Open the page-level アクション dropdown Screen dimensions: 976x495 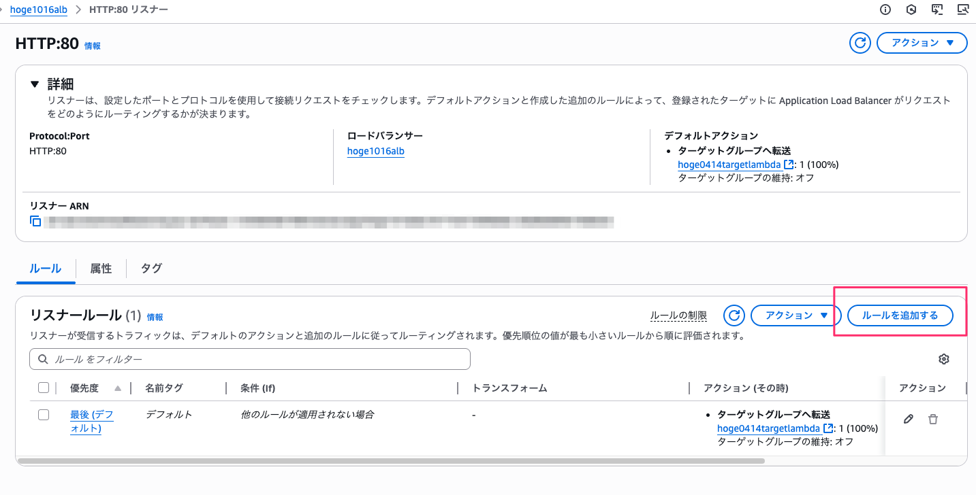[x=922, y=43]
